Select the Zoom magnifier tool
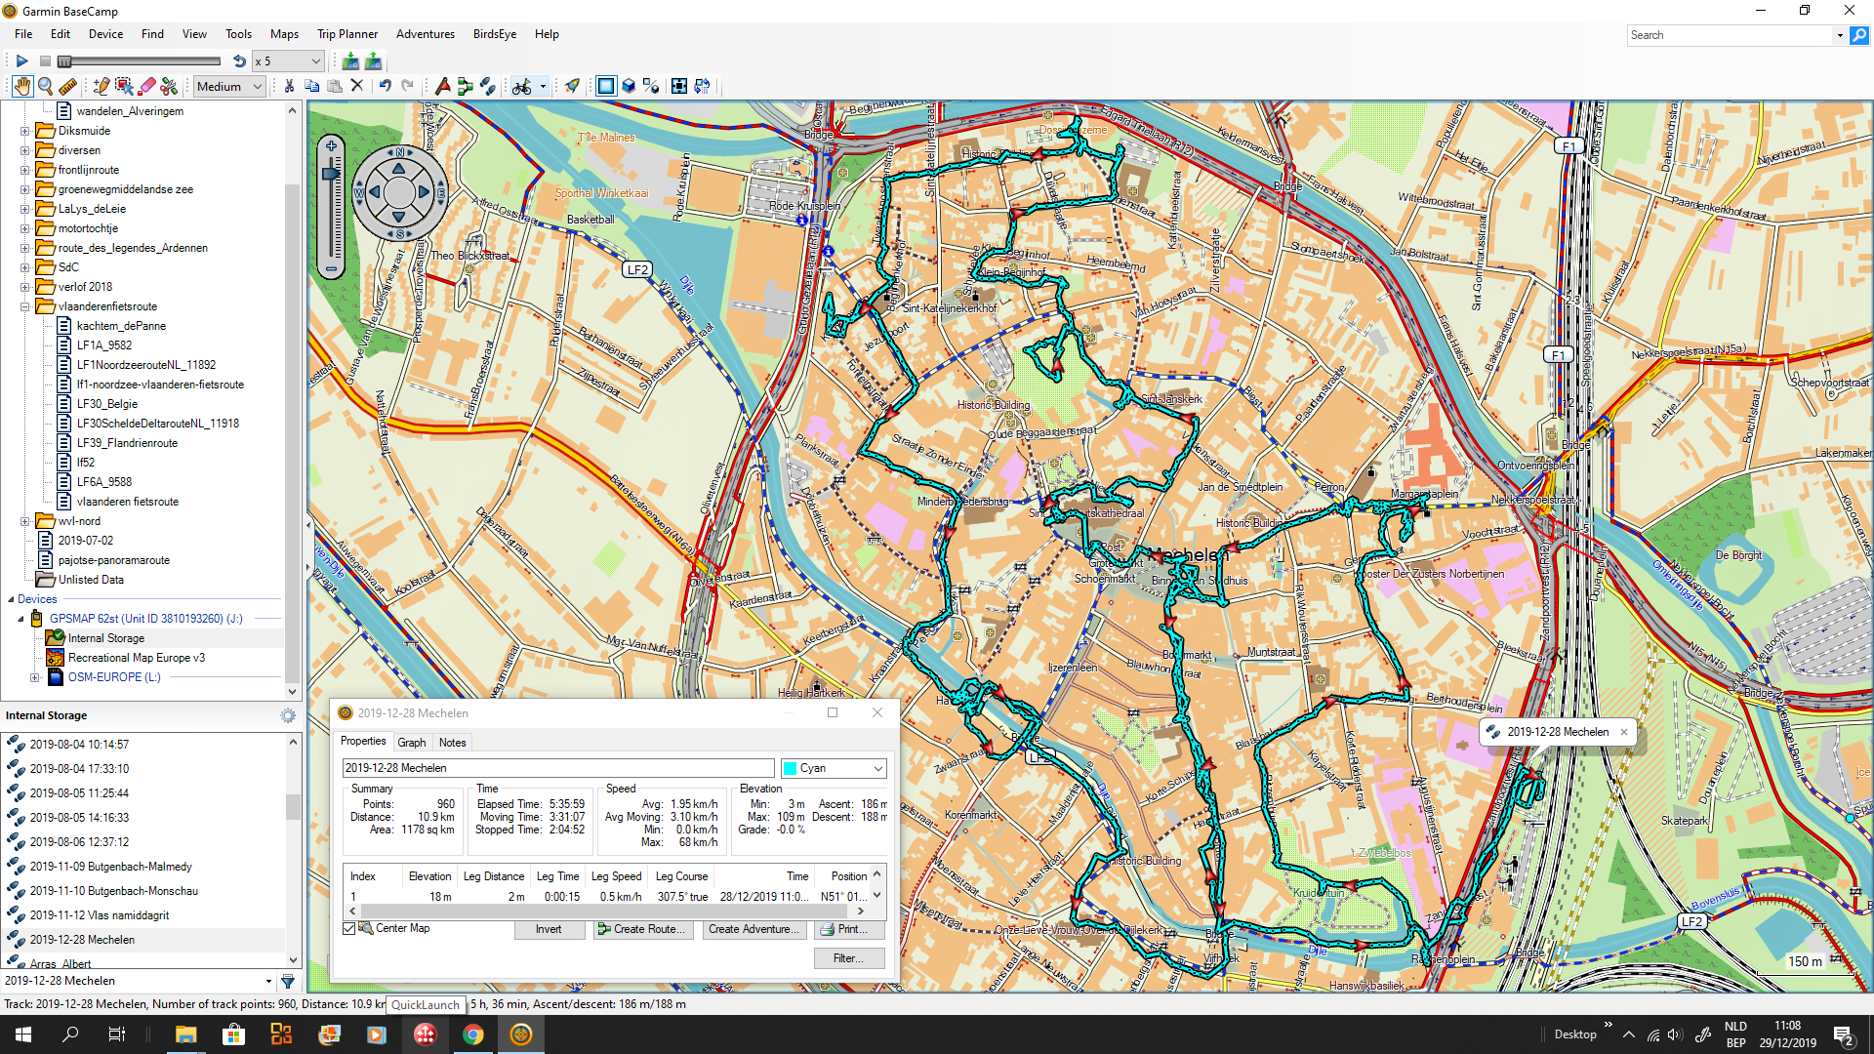Viewport: 1874px width, 1054px height. pos(45,86)
